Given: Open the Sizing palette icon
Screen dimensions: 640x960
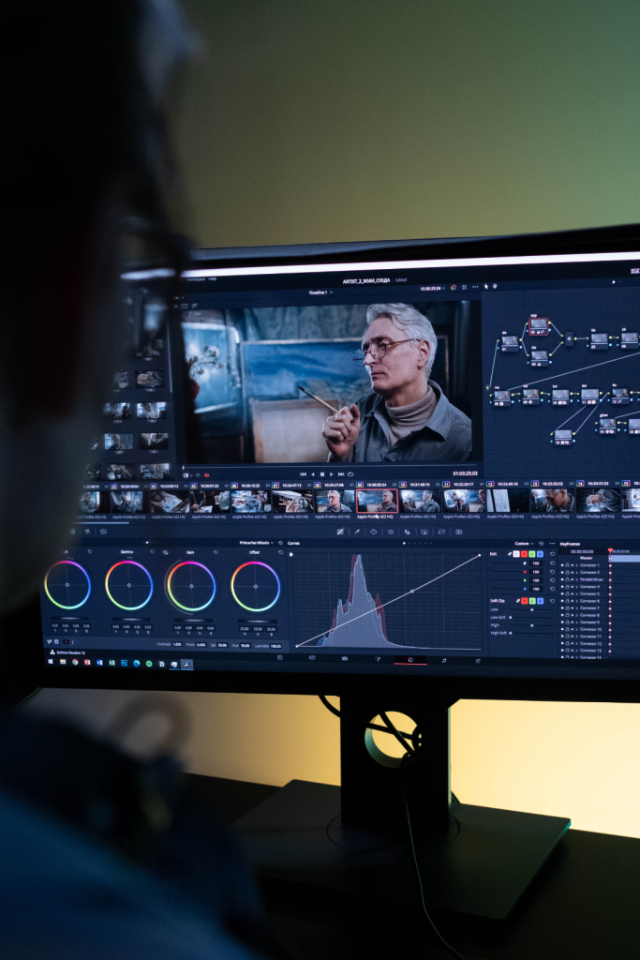Looking at the screenshot, I should tap(441, 532).
